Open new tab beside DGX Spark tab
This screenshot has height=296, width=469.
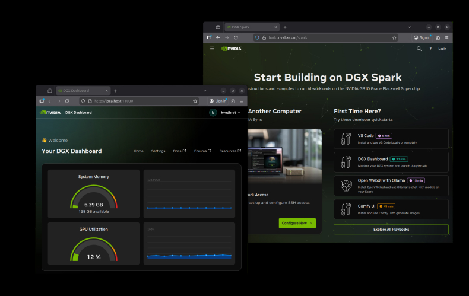[285, 27]
